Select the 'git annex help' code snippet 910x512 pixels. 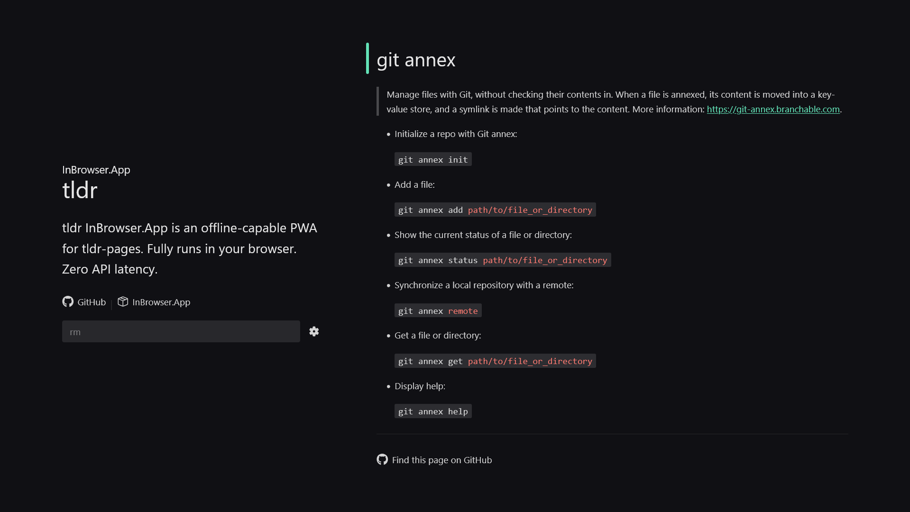coord(433,411)
